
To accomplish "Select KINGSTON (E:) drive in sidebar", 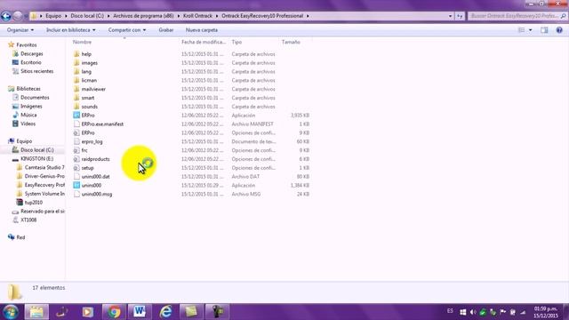I will tap(36, 158).
